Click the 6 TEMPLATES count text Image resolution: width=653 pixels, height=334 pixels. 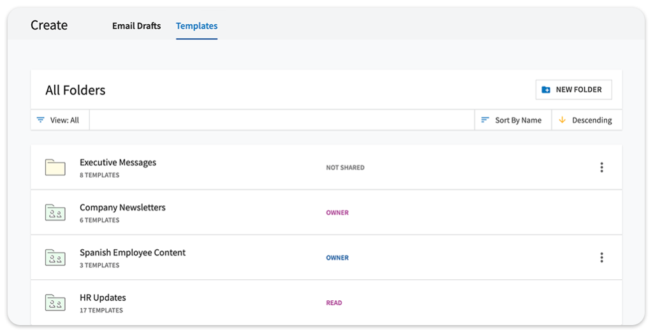pyautogui.click(x=99, y=221)
